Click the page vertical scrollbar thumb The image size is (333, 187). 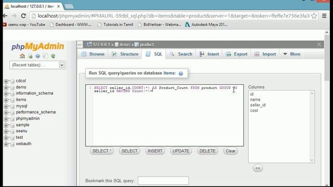tap(327, 58)
